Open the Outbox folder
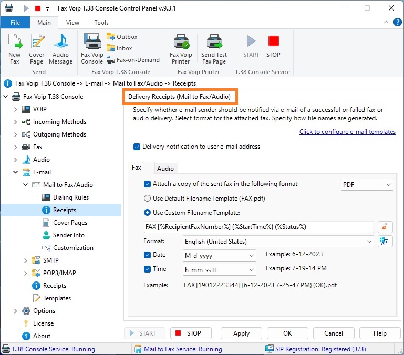404x355 pixels. click(x=122, y=37)
